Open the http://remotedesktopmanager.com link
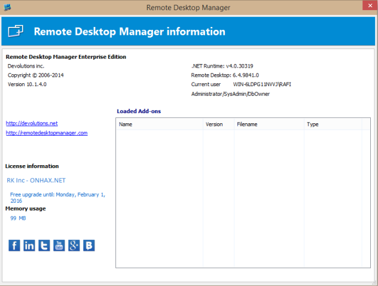This screenshot has width=378, height=286. click(x=47, y=133)
